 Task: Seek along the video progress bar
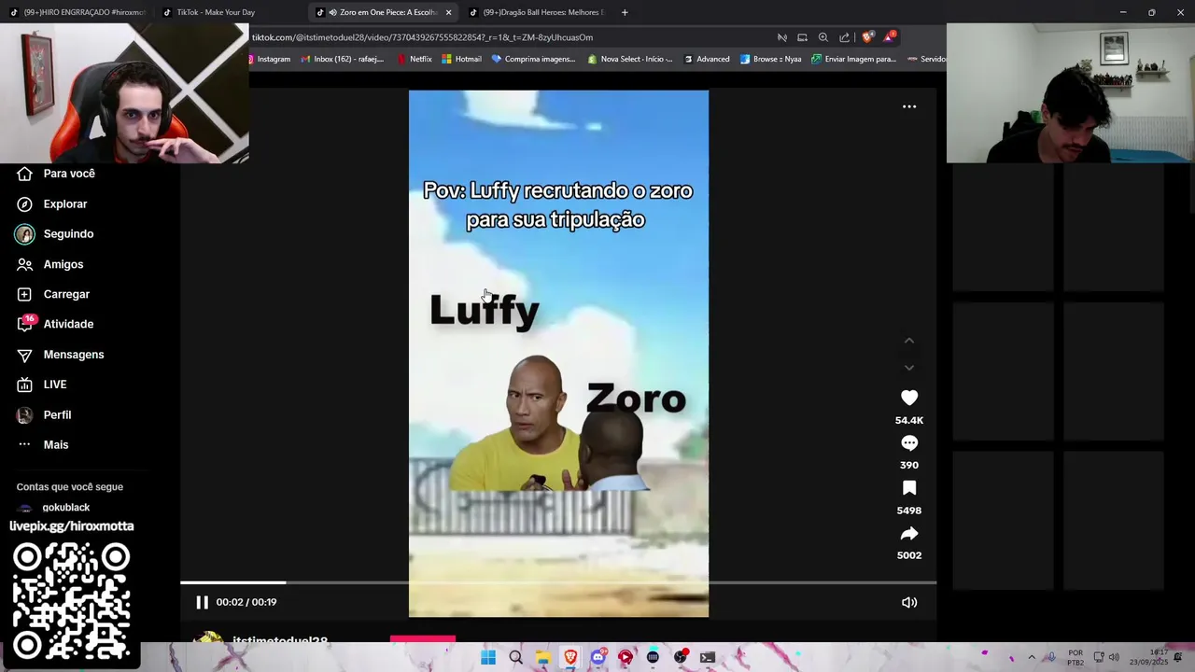(x=558, y=582)
